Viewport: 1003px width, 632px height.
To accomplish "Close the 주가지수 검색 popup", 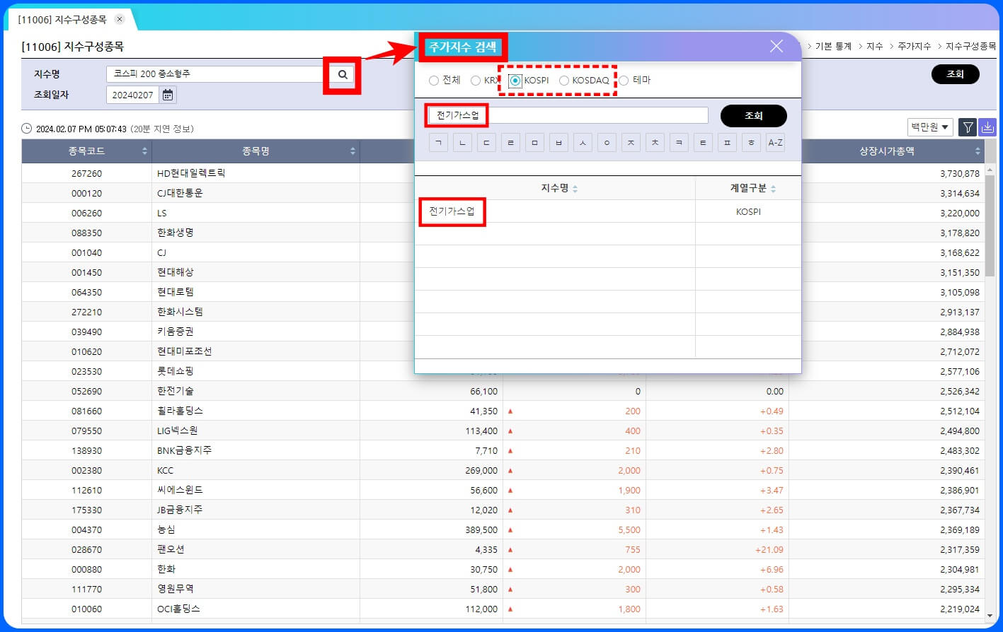I will (x=776, y=46).
